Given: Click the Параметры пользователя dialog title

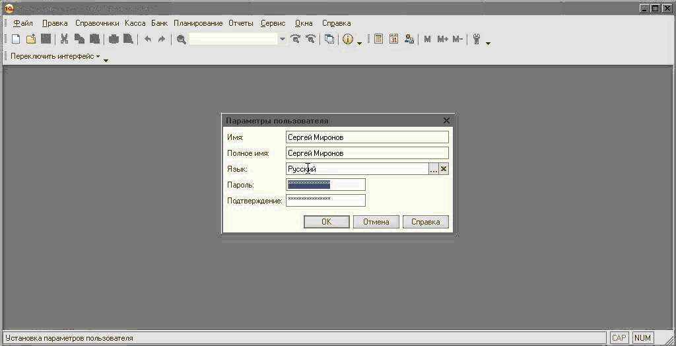Looking at the screenshot, I should (x=277, y=121).
